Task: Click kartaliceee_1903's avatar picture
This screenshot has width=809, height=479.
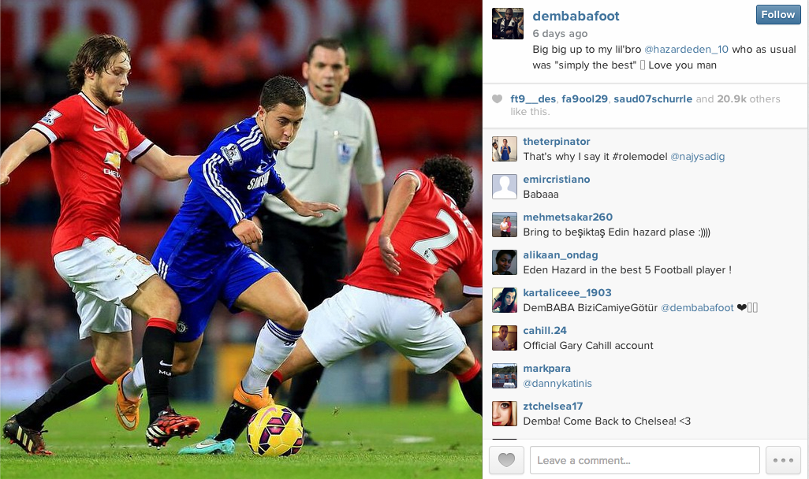Action: pos(504,300)
